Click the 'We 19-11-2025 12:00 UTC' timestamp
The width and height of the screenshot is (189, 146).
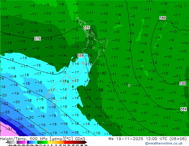pyautogui.click(x=138, y=139)
